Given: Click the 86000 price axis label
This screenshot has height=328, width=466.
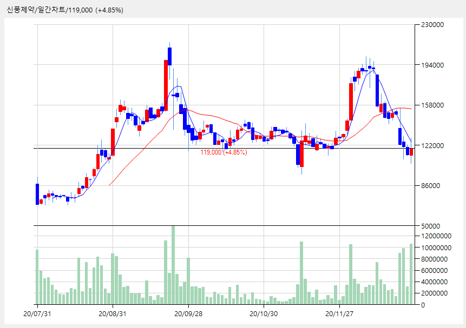Looking at the screenshot, I should tap(431, 185).
